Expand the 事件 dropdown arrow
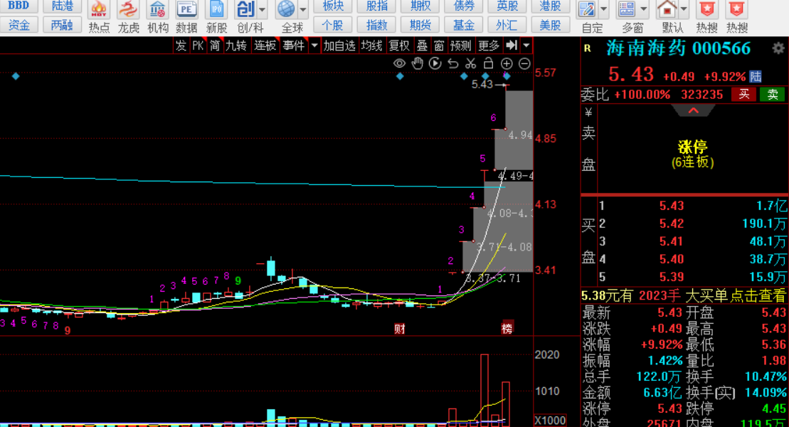 point(314,46)
